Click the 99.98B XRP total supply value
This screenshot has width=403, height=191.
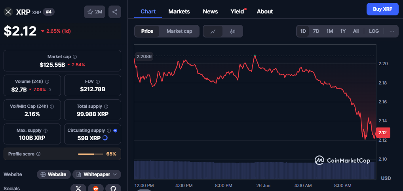coord(93,114)
